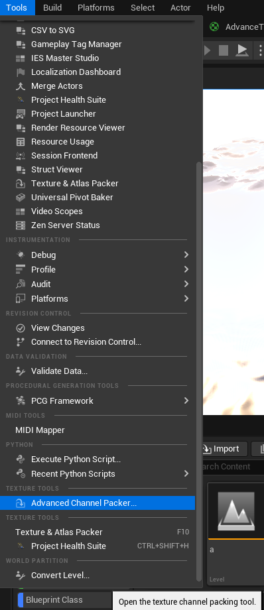Image resolution: width=264 pixels, height=610 pixels.
Task: Click the Merge Actors icon
Action: [x=21, y=86]
